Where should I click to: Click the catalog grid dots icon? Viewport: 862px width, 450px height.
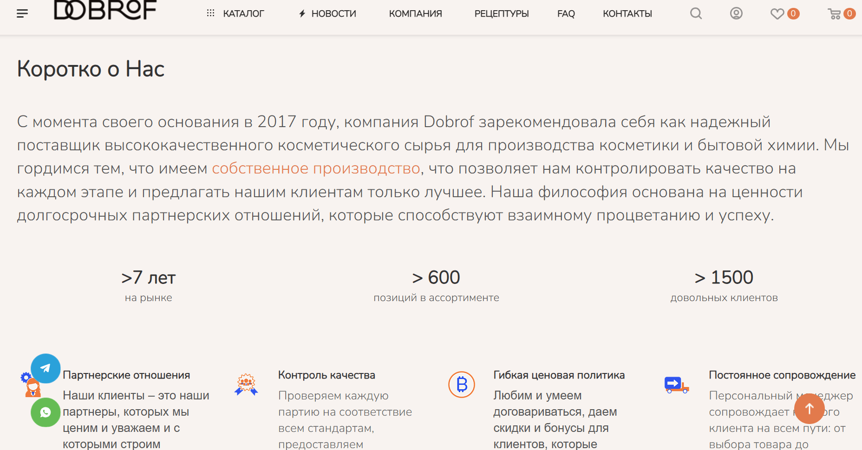click(x=210, y=13)
